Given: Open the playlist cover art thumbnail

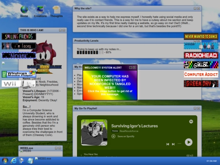Looking at the screenshot, I should (94, 132).
